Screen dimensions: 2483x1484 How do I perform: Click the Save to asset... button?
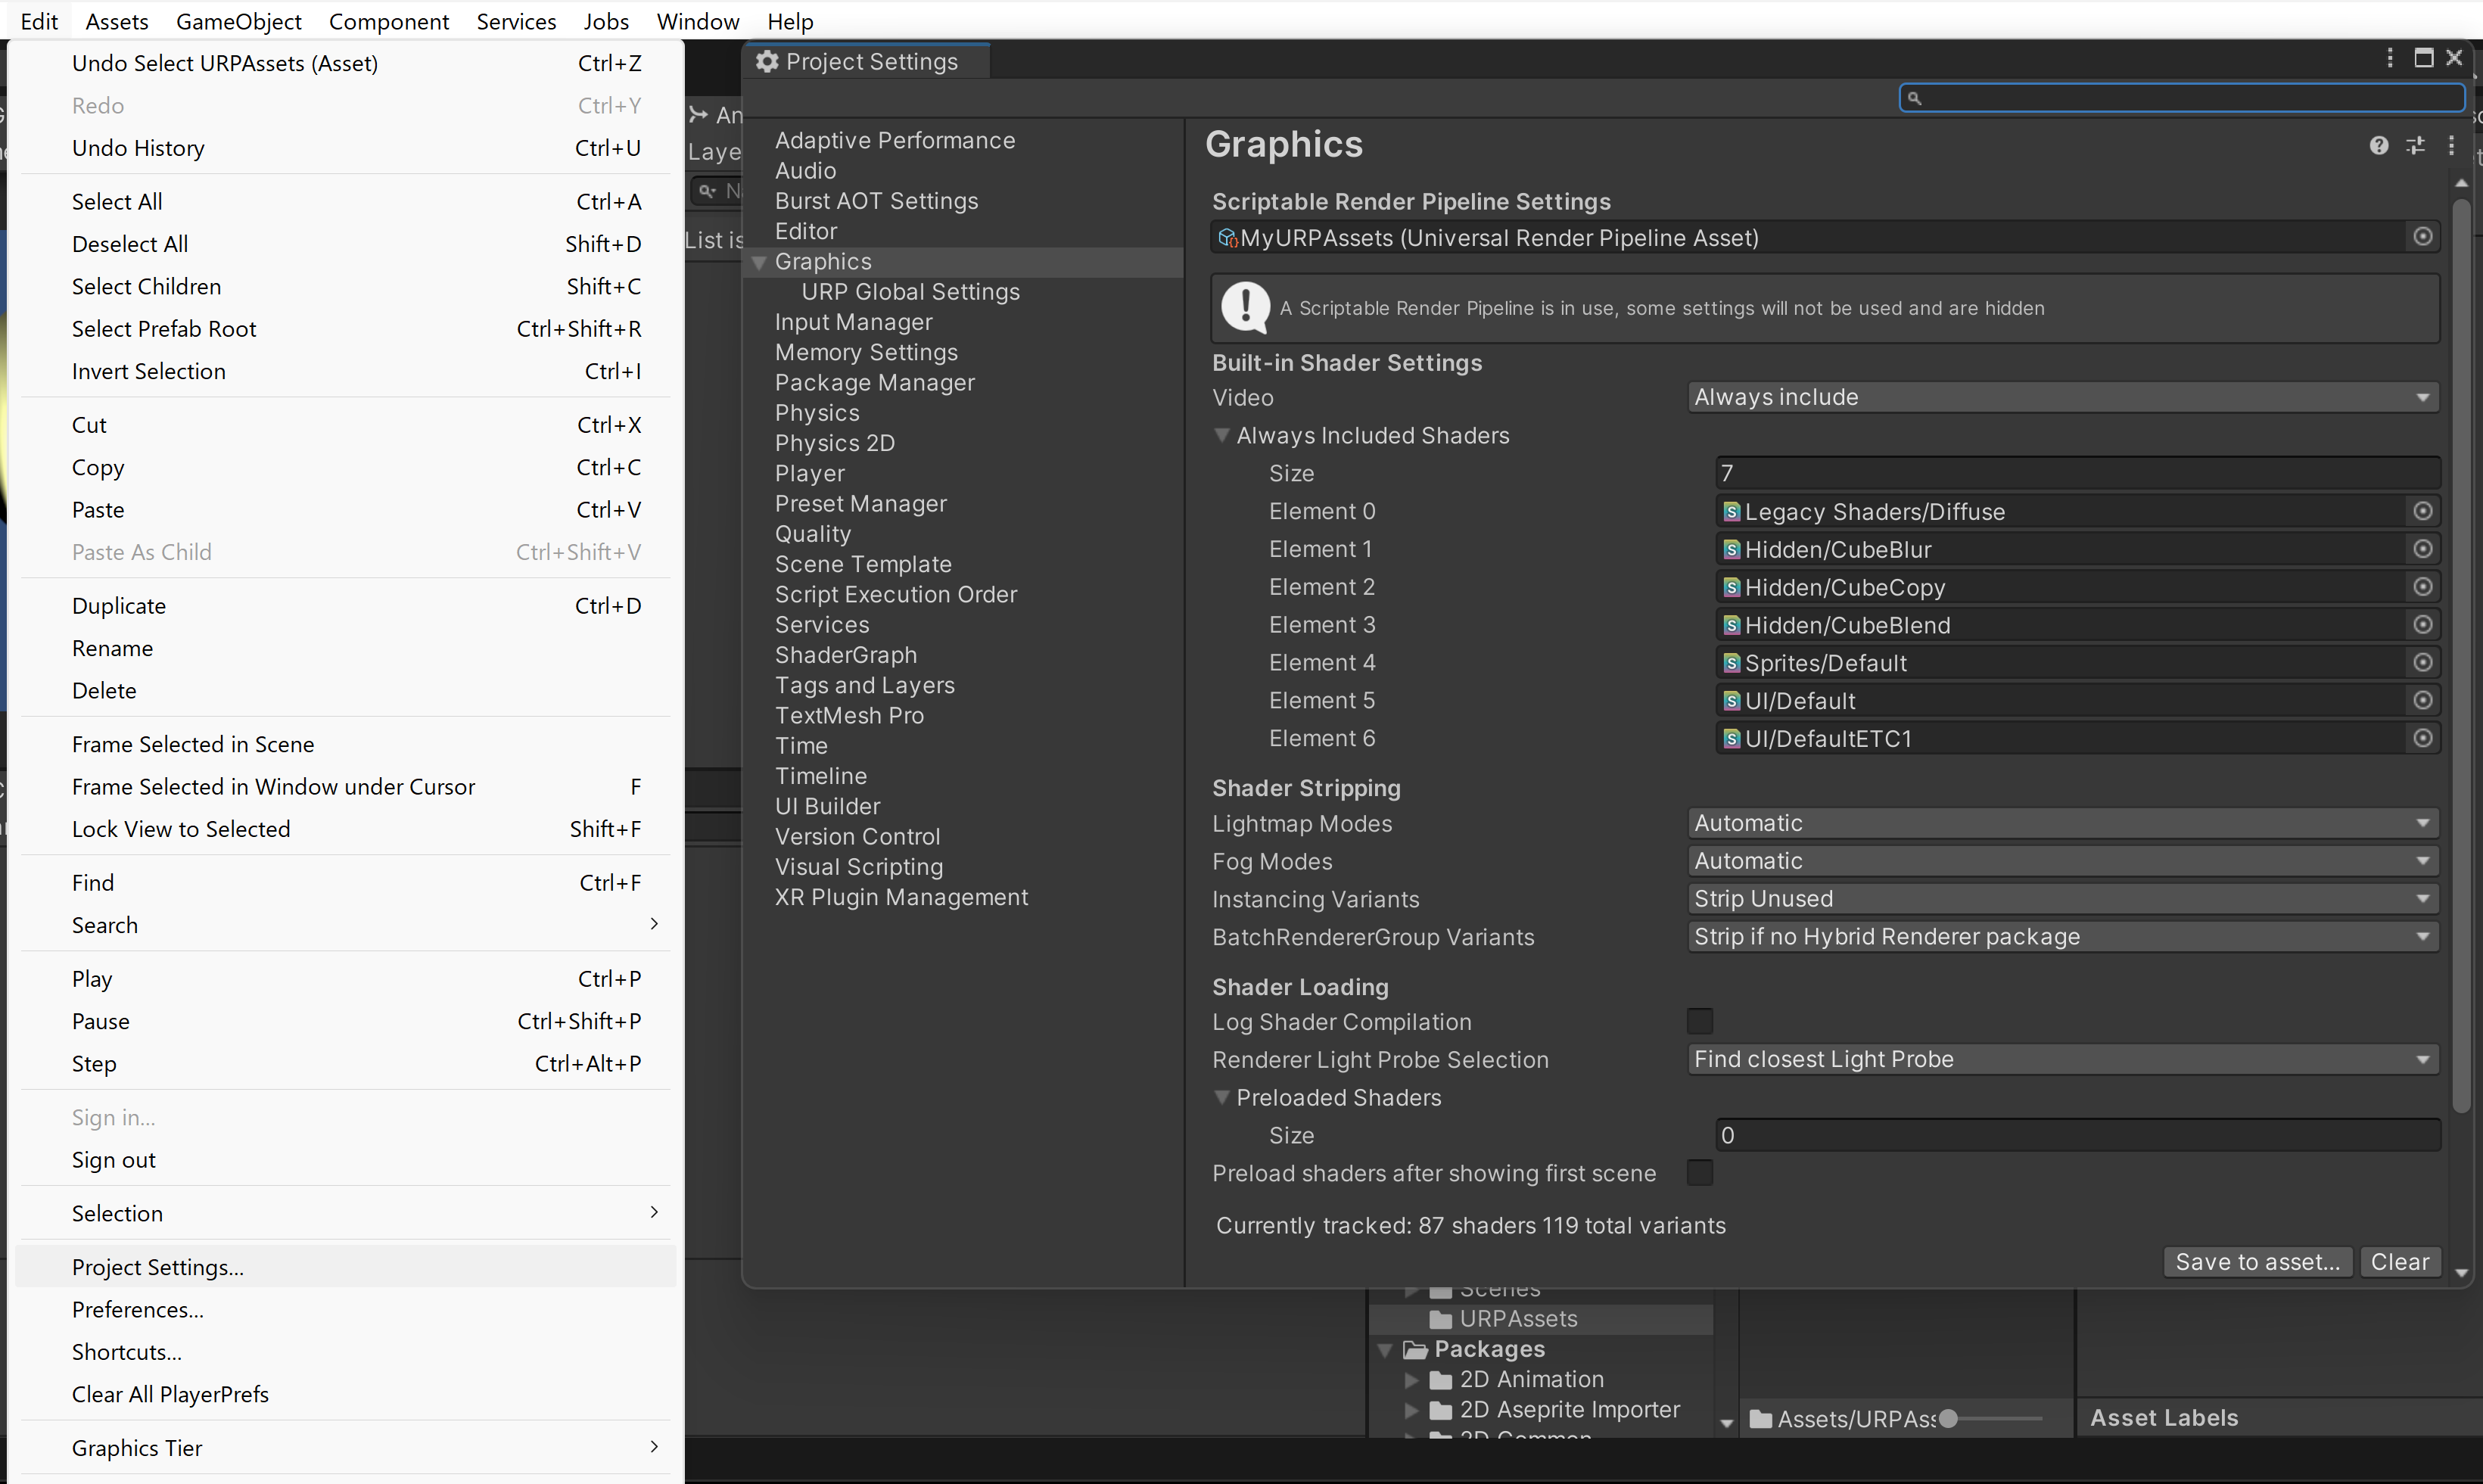click(x=2256, y=1261)
